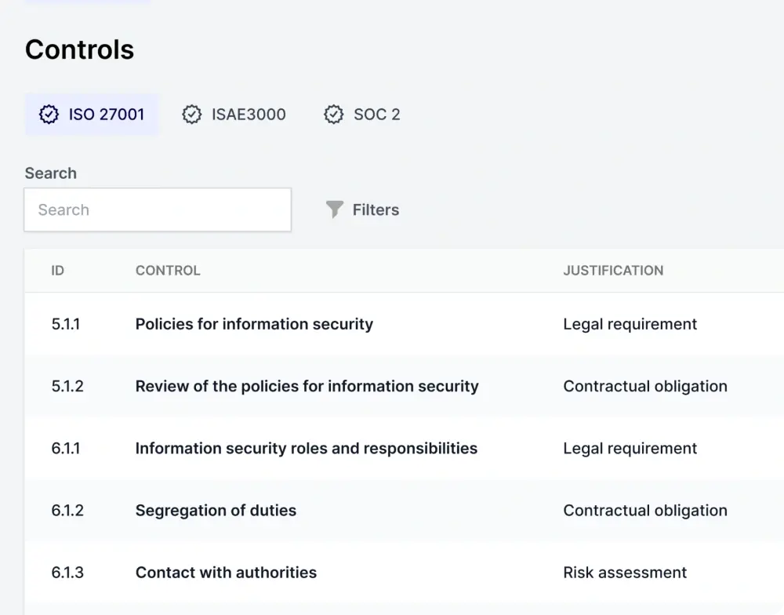Sort by the ID column header
This screenshot has width=784, height=615.
tap(57, 271)
